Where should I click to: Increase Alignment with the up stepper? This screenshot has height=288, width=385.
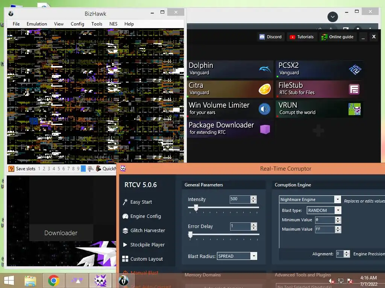[x=346, y=252]
